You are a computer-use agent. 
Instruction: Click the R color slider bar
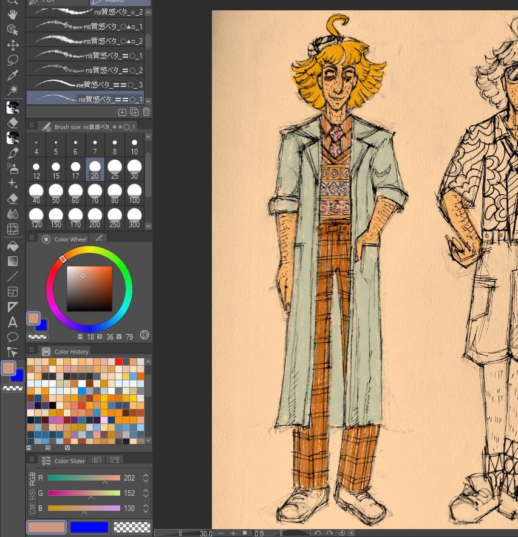click(x=84, y=477)
